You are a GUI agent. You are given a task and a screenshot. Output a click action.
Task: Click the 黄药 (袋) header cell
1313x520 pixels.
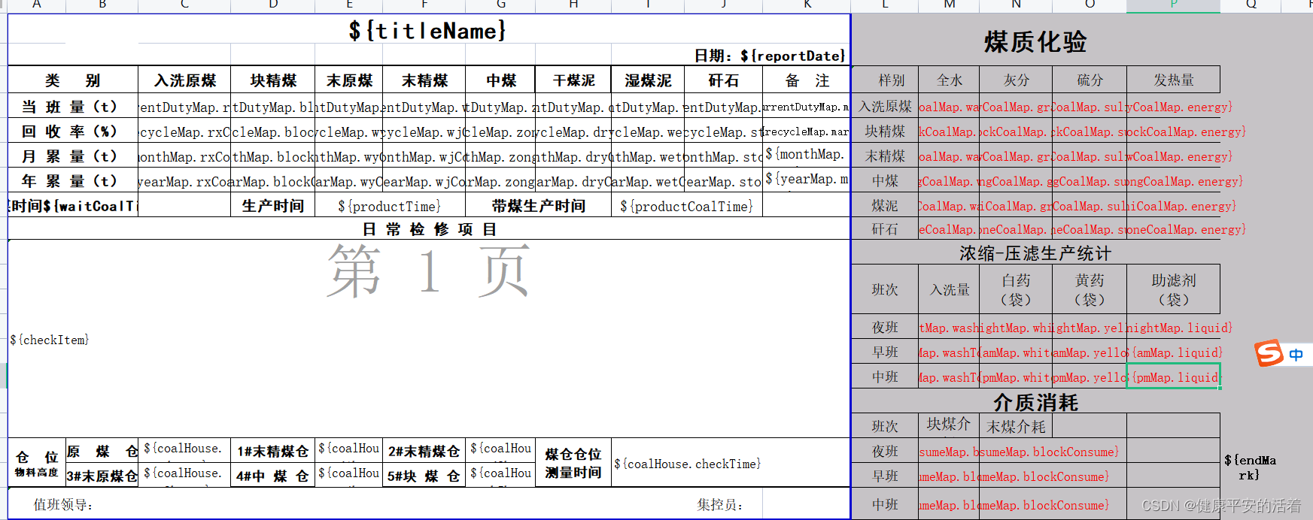click(1090, 289)
